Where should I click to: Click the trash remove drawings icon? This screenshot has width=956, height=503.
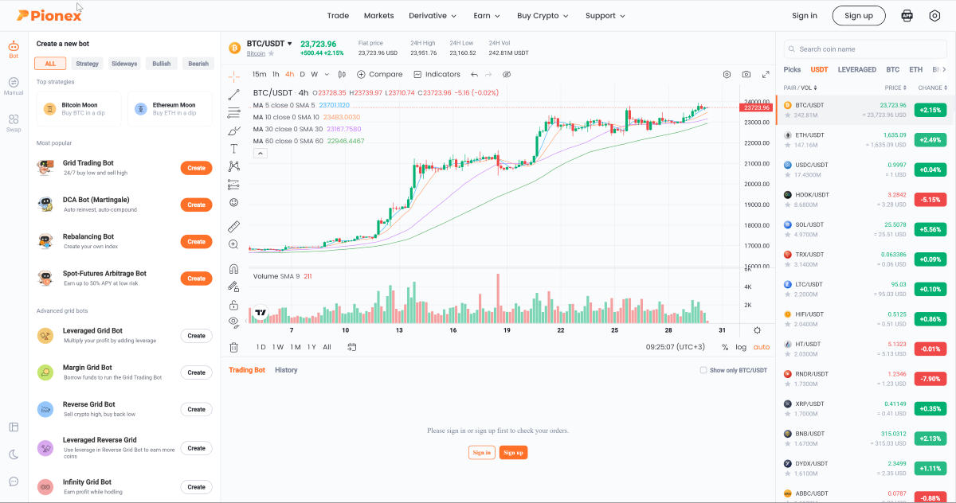tap(233, 347)
